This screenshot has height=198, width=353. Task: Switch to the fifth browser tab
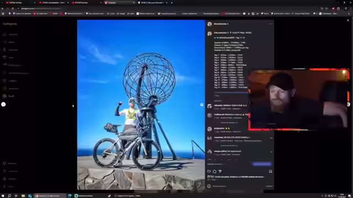point(152,3)
